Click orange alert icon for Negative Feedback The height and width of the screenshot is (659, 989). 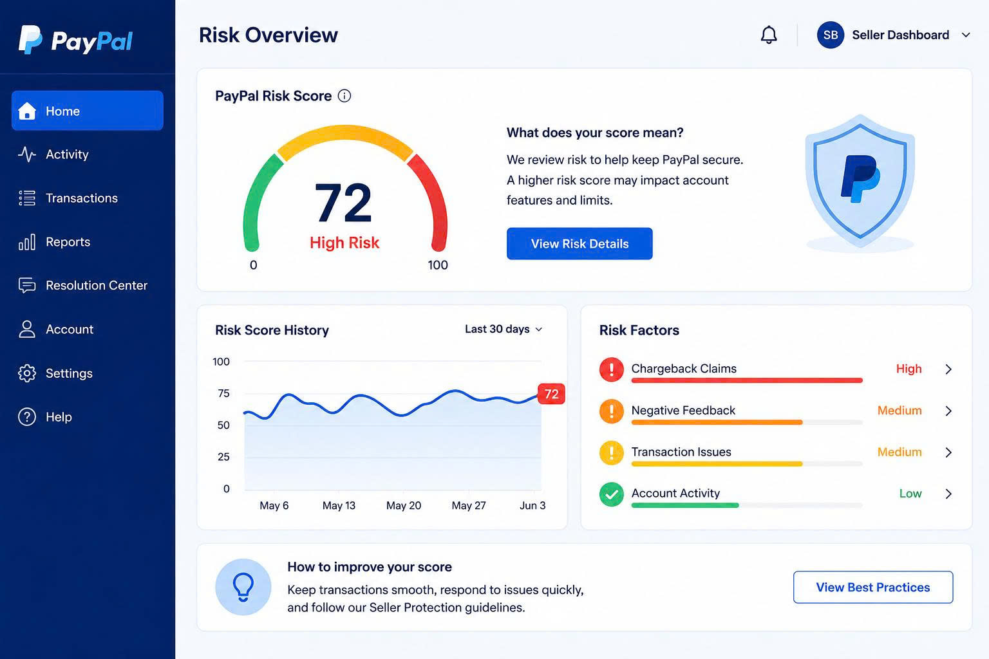click(x=612, y=411)
